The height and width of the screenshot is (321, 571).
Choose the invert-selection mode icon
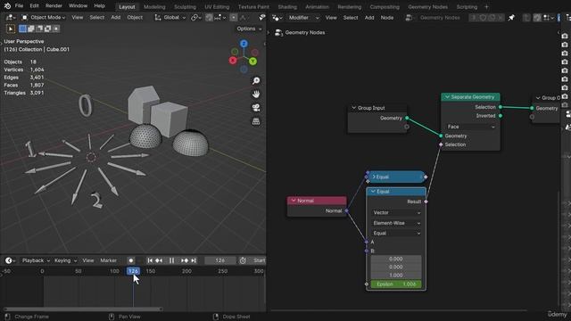(47, 29)
